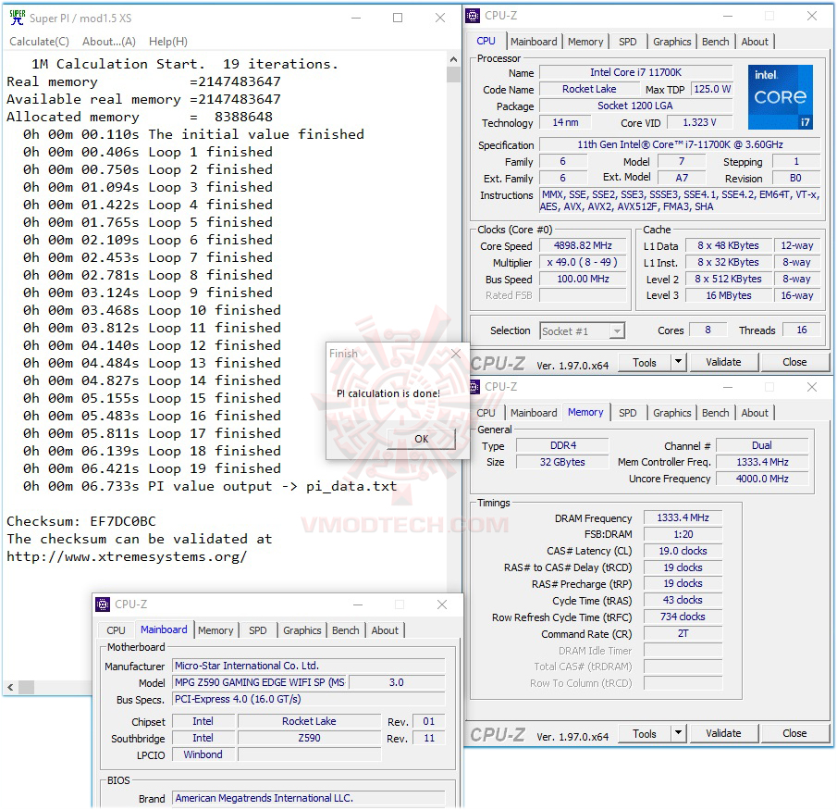
Task: Click the Checksum: EF7DC0BC line in Super PI
Action: (81, 521)
